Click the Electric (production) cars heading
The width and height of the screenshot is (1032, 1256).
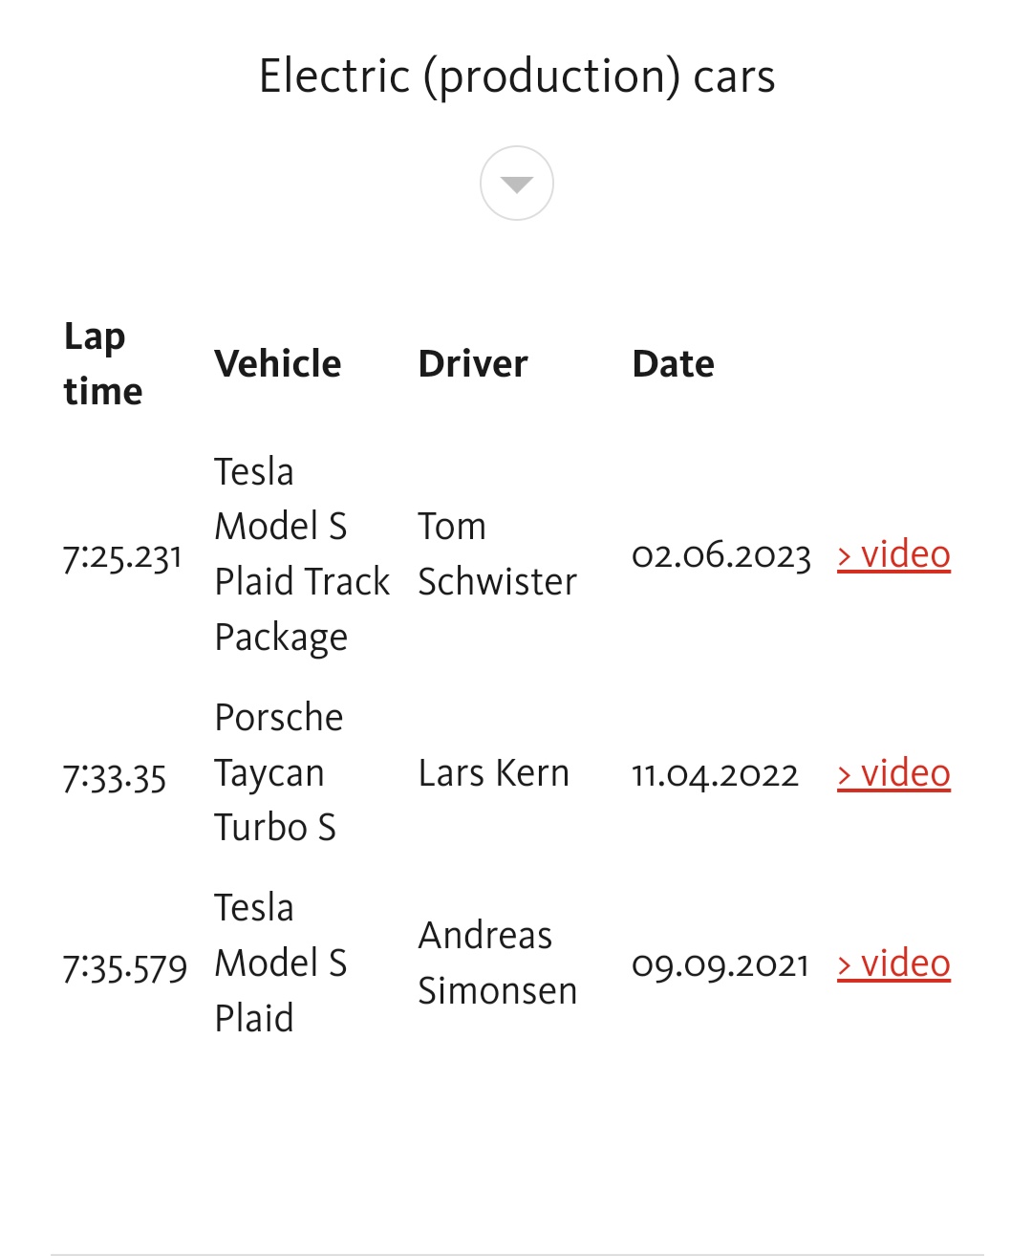tap(516, 76)
